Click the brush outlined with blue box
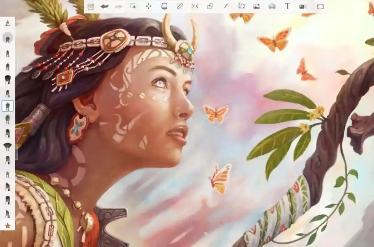The height and width of the screenshot is (247, 374). (x=8, y=106)
